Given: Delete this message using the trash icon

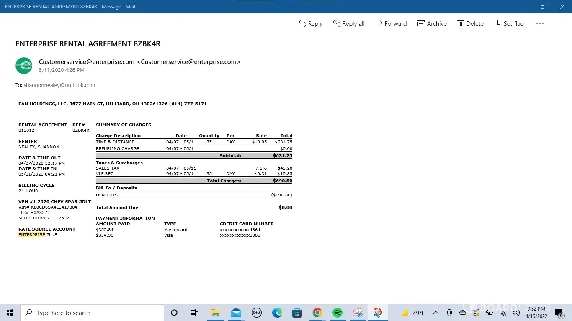Looking at the screenshot, I should [470, 24].
